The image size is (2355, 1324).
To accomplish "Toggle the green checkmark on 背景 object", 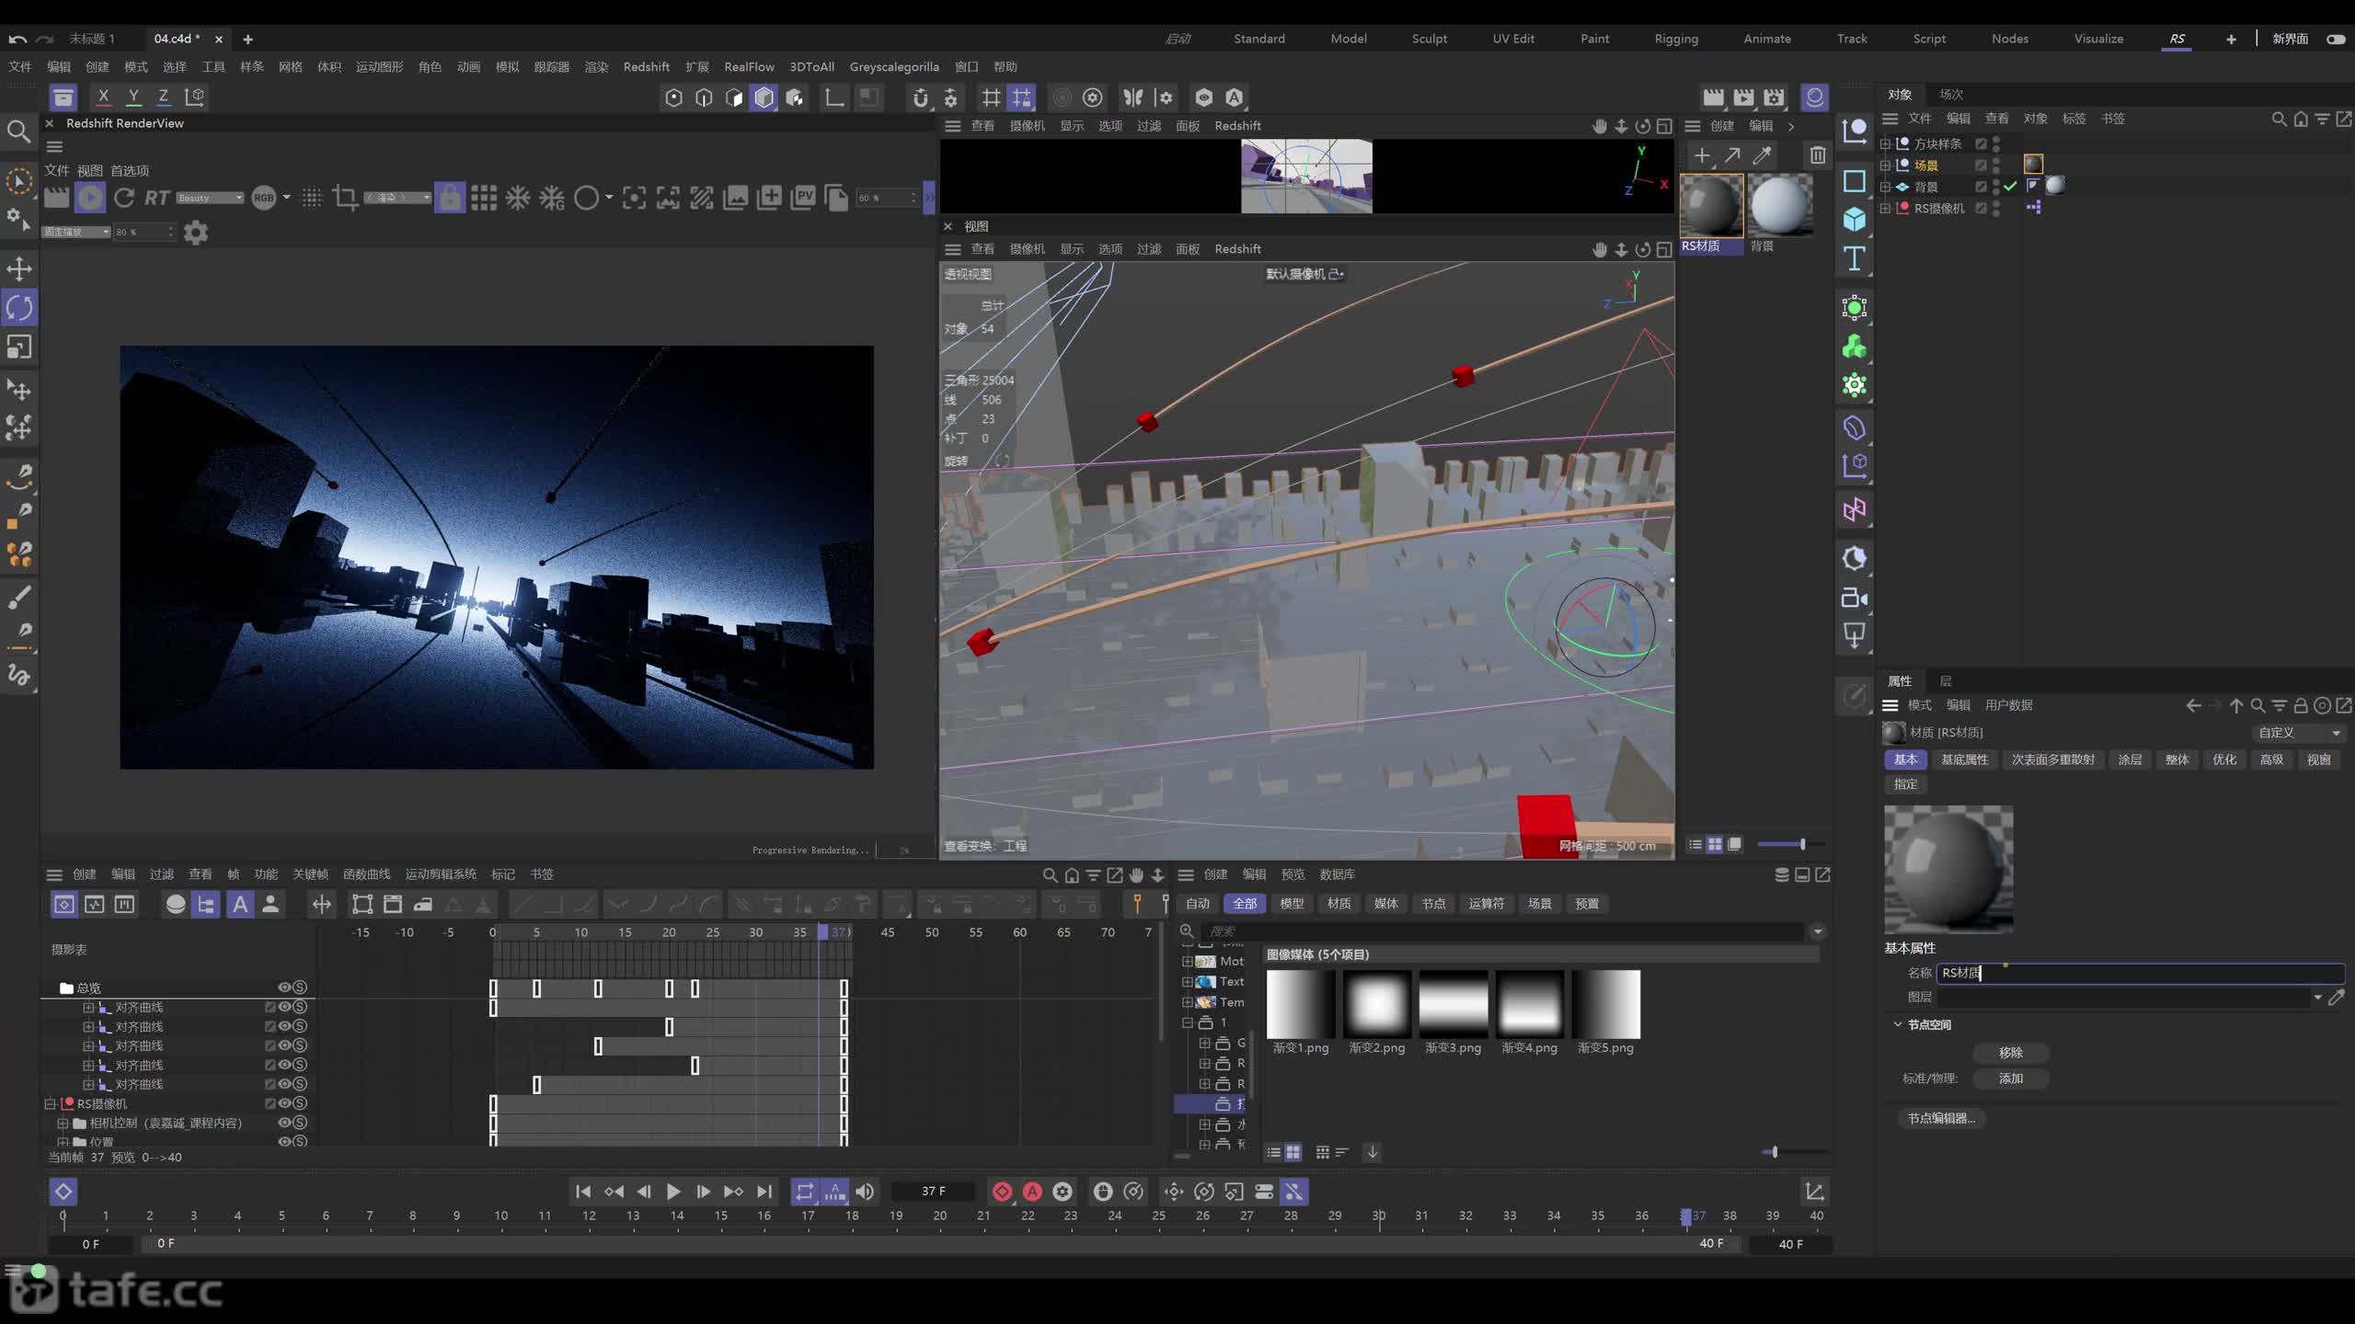I will click(x=2010, y=186).
